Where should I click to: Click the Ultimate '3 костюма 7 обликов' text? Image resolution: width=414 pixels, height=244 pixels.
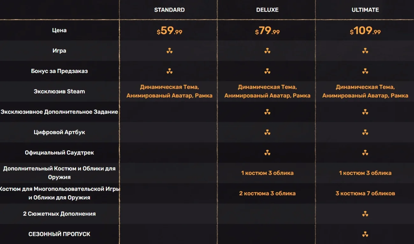(x=365, y=193)
